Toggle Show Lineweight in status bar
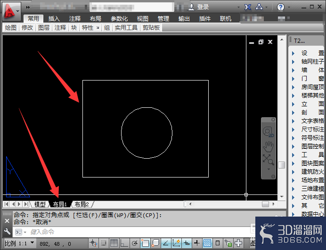 (x=196, y=243)
